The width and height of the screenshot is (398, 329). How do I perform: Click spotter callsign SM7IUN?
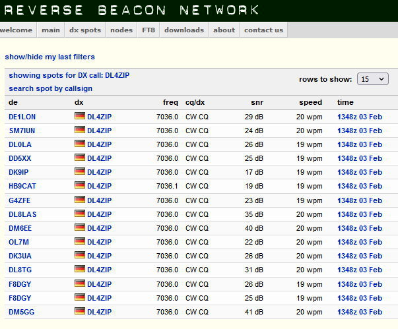22,131
